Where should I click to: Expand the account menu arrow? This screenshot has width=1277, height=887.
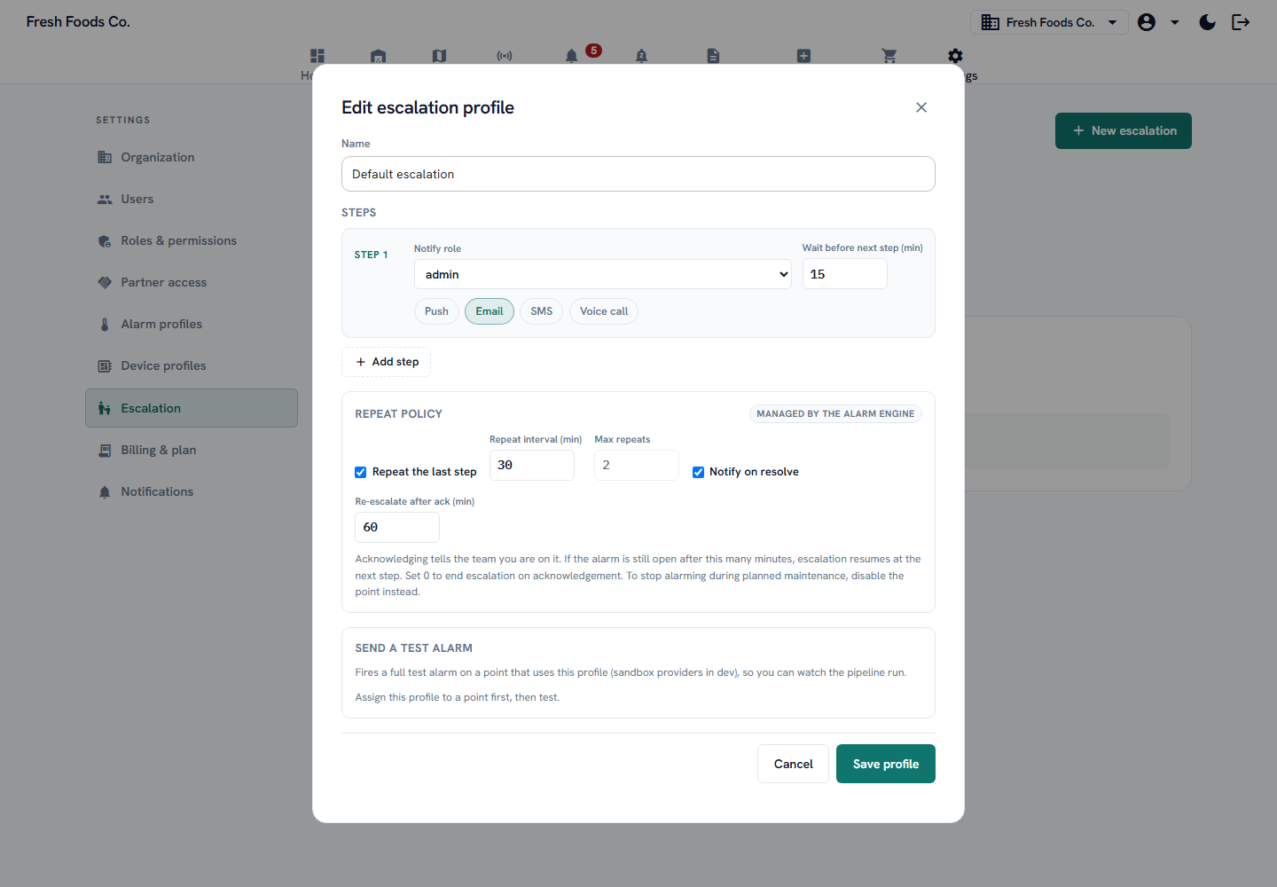1175,22
